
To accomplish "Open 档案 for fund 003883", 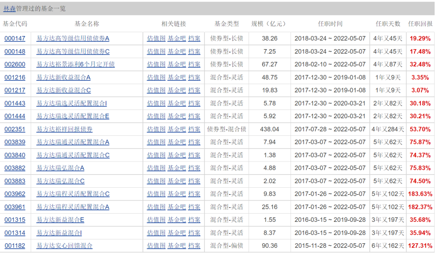I will pos(194,181).
